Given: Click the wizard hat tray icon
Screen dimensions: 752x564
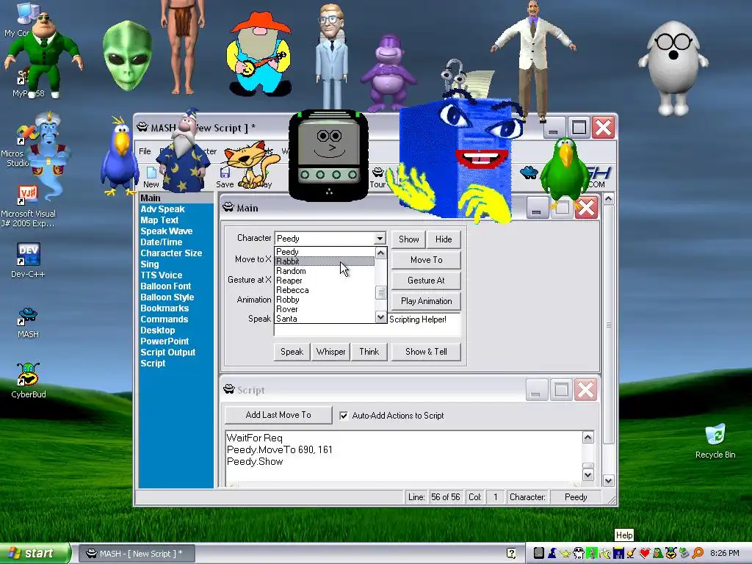Looking at the screenshot, I should click(552, 553).
